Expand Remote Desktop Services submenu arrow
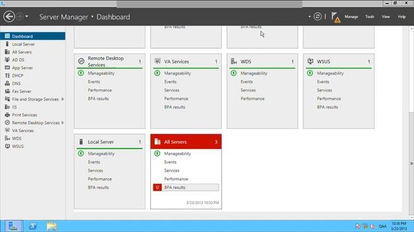The height and width of the screenshot is (232, 414). 63,122
